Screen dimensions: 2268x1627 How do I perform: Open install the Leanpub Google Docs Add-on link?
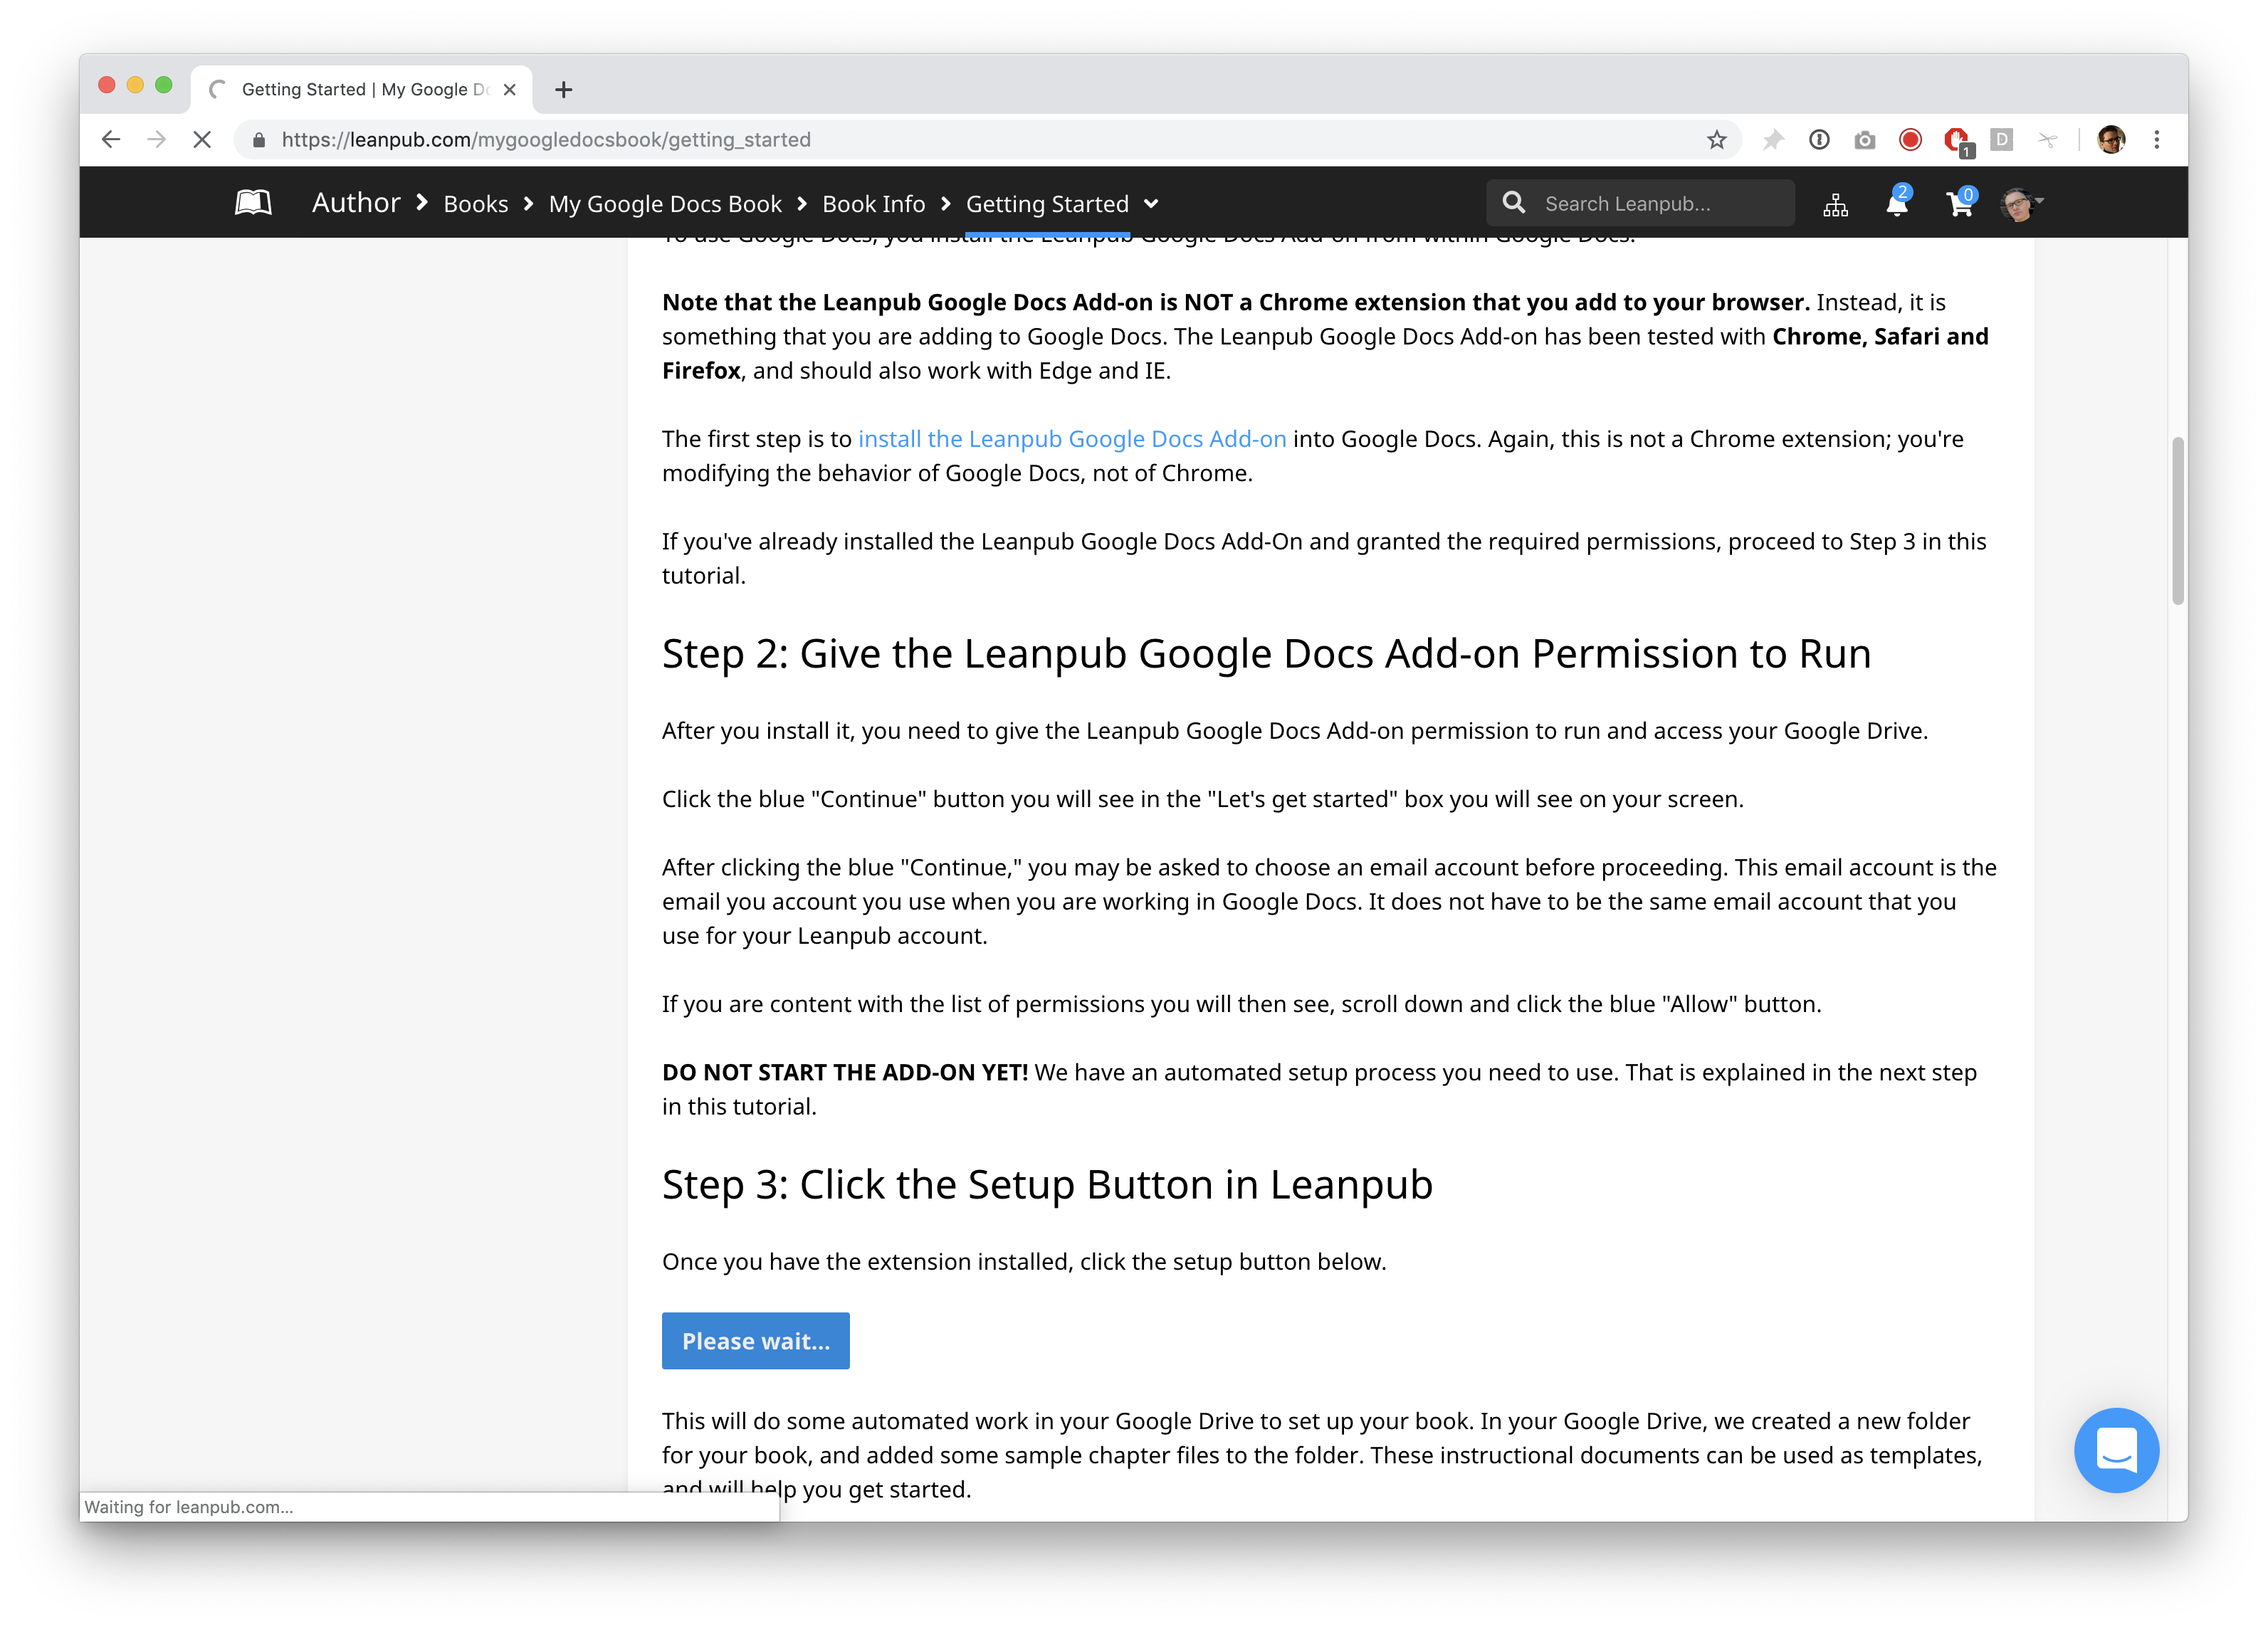point(1072,439)
